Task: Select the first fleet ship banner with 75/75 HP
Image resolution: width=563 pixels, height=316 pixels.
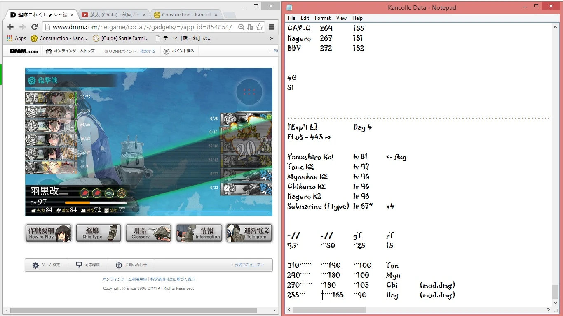Action: (x=51, y=98)
